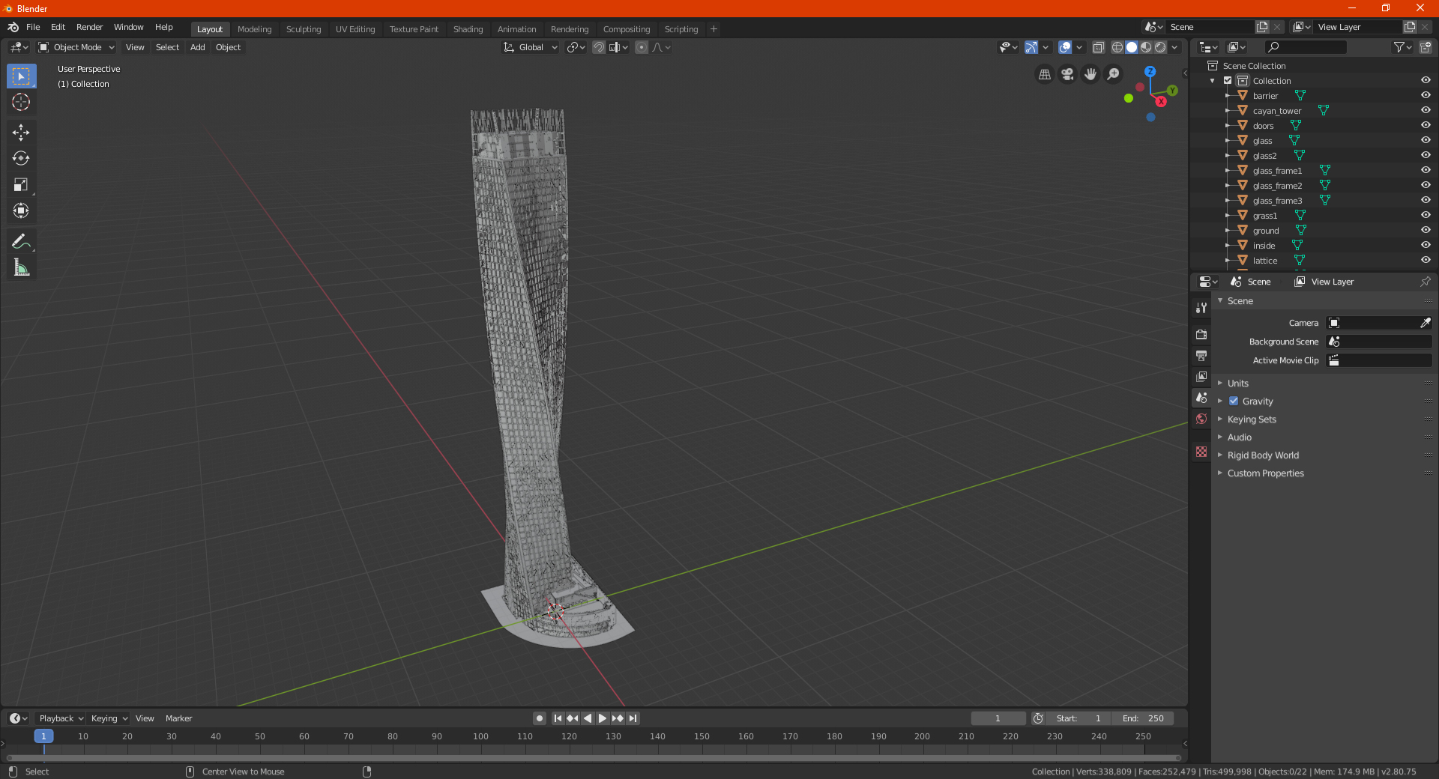Click the zoom view magnifier icon
The image size is (1439, 779).
1114,74
